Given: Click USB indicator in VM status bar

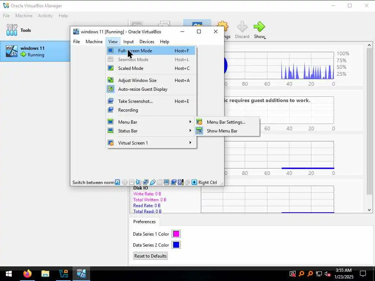Looking at the screenshot, I should tap(153, 182).
